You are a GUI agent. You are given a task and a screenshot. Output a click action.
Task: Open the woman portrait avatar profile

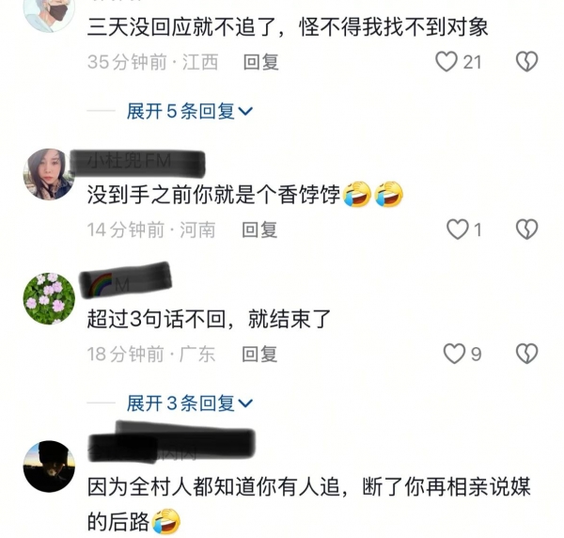pos(49,174)
